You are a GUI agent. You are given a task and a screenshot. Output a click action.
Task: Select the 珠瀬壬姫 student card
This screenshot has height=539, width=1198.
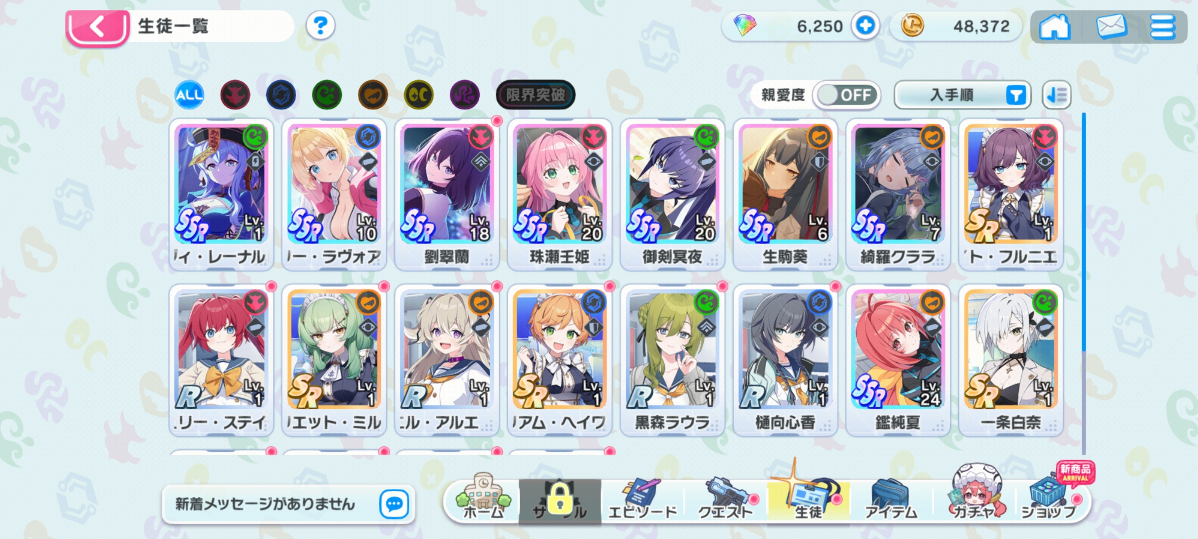pyautogui.click(x=560, y=195)
